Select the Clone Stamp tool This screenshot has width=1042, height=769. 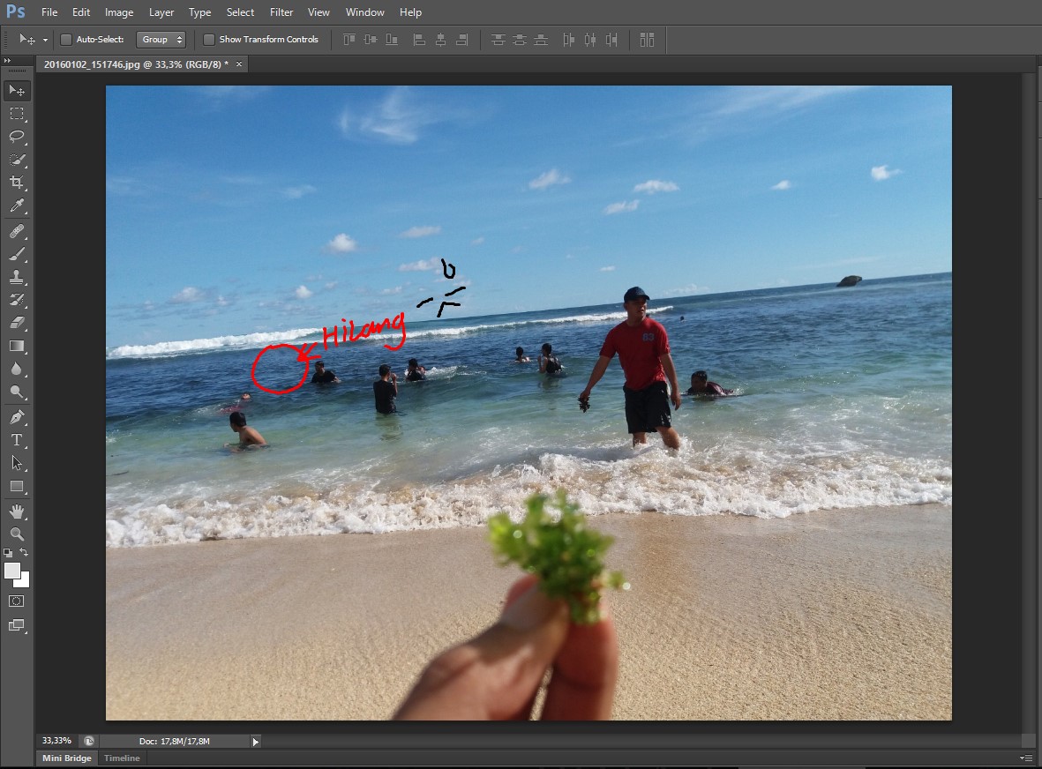[17, 277]
